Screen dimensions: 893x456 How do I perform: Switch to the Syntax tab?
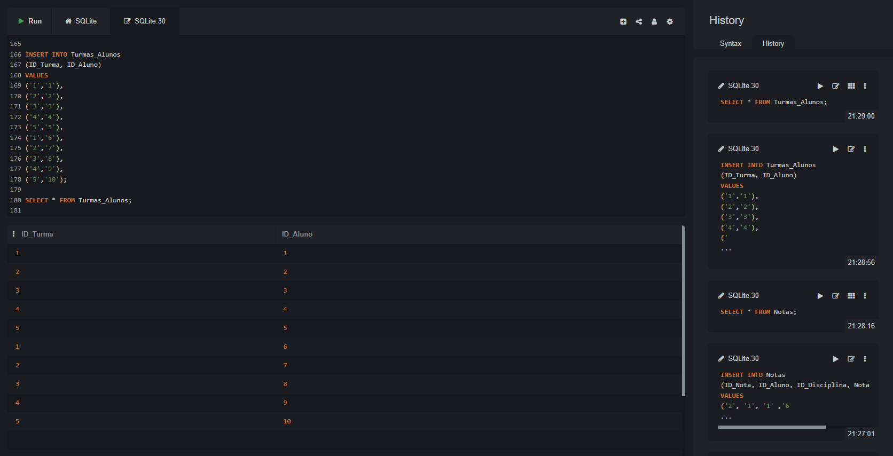730,44
